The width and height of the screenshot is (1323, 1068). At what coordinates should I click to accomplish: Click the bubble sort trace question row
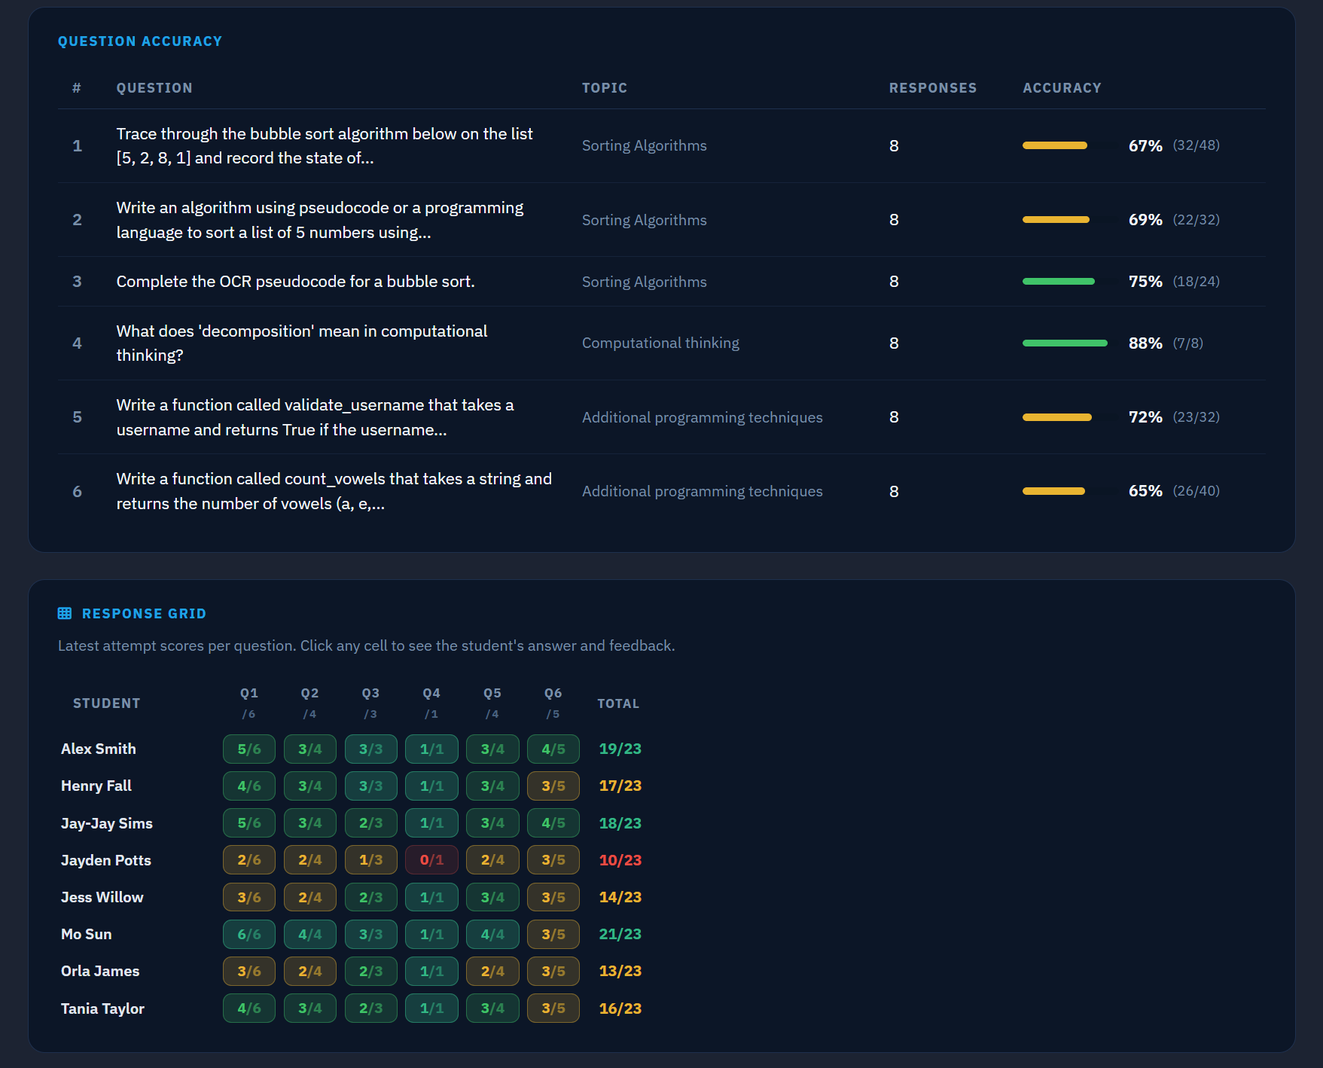click(x=324, y=146)
